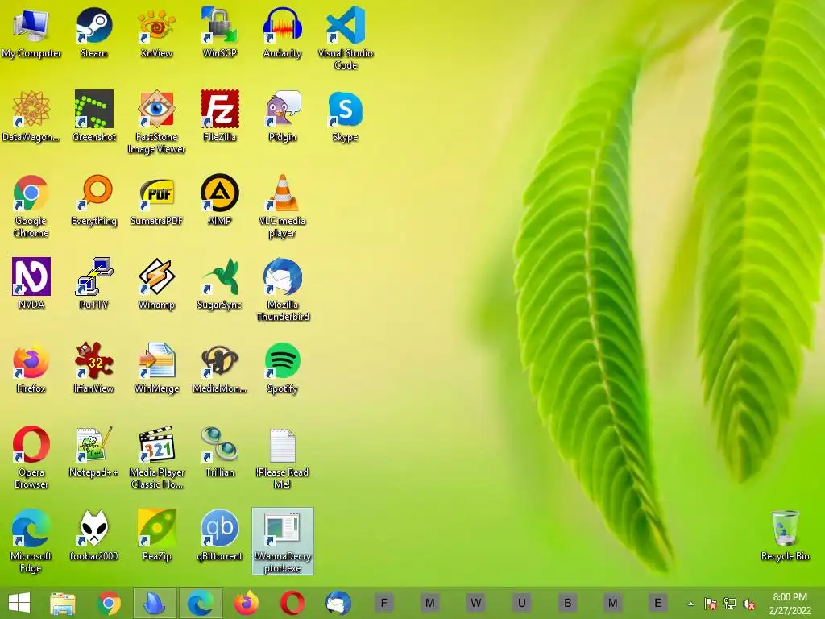The image size is (825, 619).
Task: Select the Skype desktop icon
Action: (x=345, y=116)
